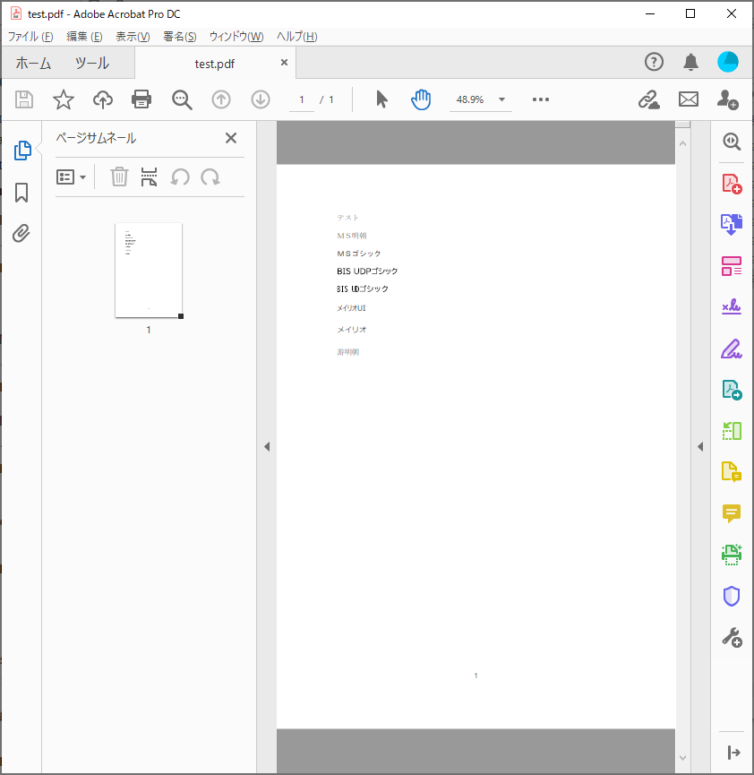Image resolution: width=754 pixels, height=775 pixels.
Task: Open the teal PDF arrow tool
Action: [732, 390]
